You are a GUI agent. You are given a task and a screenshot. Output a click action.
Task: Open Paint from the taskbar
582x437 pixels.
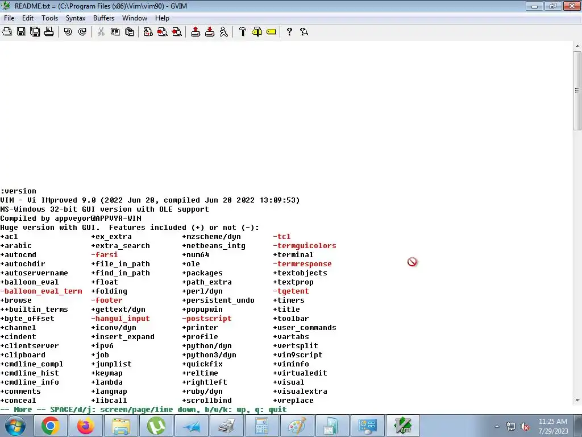pos(297,426)
